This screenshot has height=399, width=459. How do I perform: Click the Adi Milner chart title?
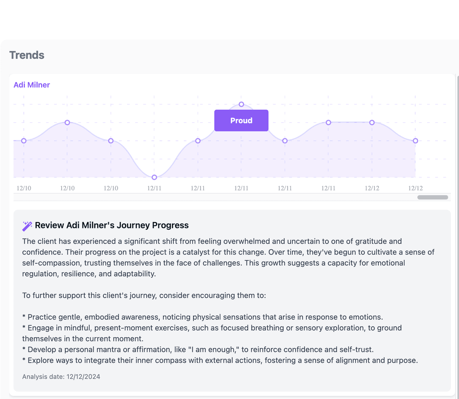tap(32, 85)
